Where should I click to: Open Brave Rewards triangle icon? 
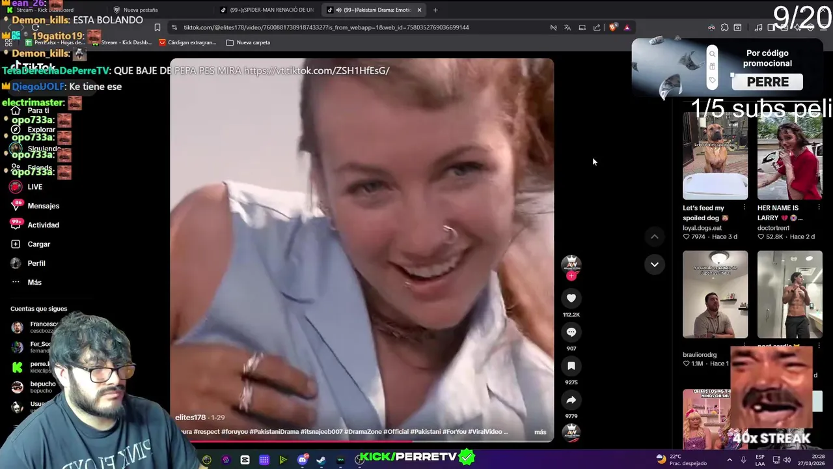(627, 27)
